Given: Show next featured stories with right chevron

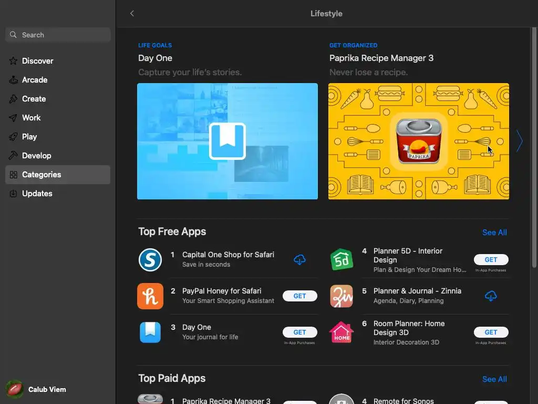Looking at the screenshot, I should point(520,141).
